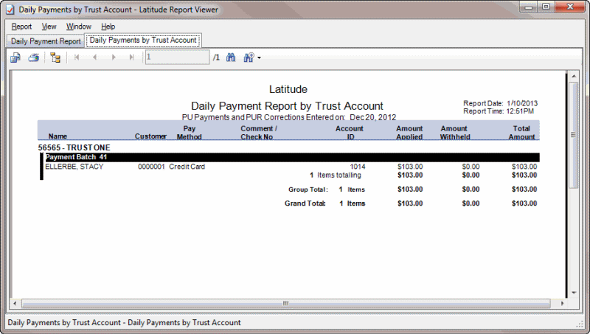Click the "56565 - TRUST ONE" group header
Image resolution: width=590 pixels, height=334 pixels.
tap(74, 147)
